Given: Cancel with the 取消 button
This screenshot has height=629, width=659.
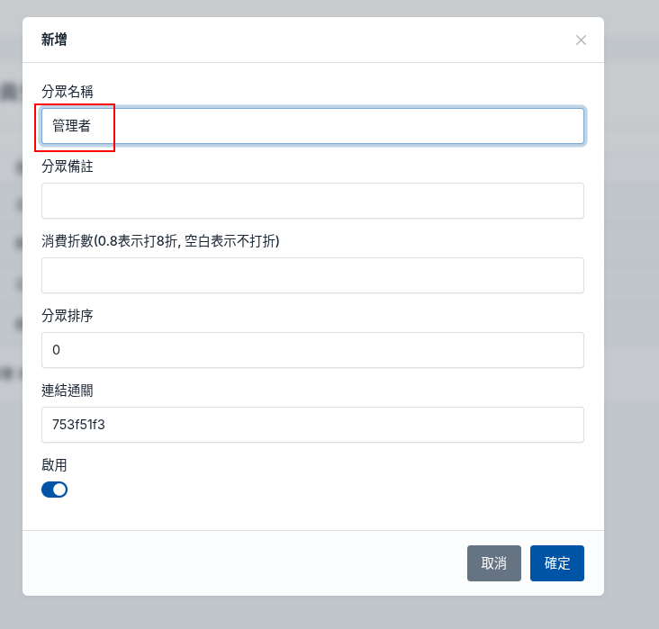Looking at the screenshot, I should coord(494,563).
